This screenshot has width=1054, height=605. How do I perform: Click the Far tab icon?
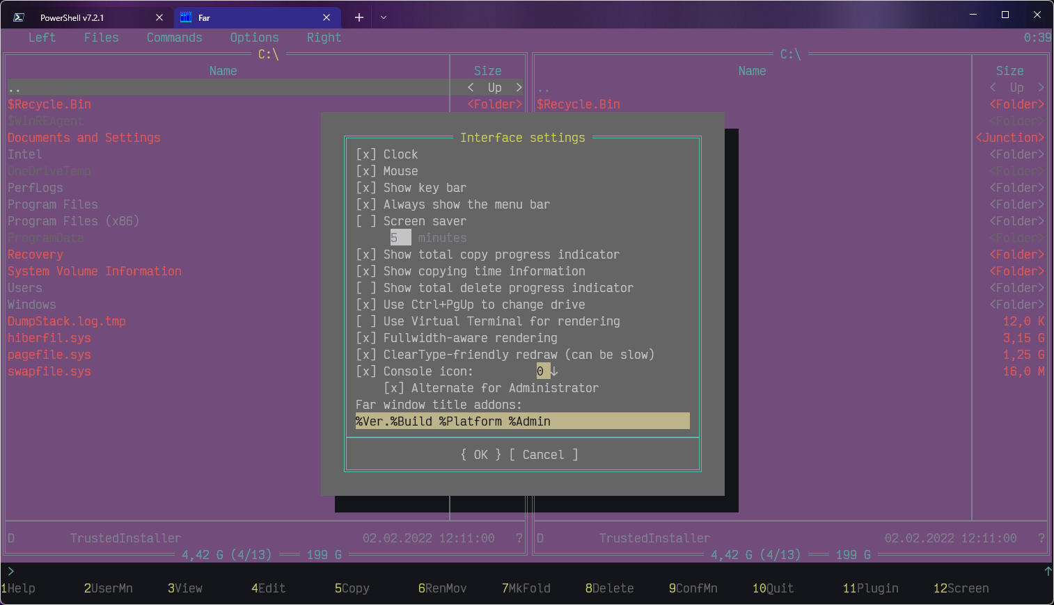coord(186,17)
